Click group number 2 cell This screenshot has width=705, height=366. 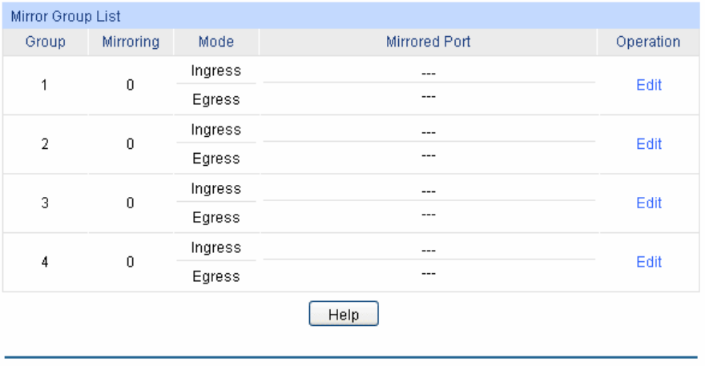coord(45,144)
